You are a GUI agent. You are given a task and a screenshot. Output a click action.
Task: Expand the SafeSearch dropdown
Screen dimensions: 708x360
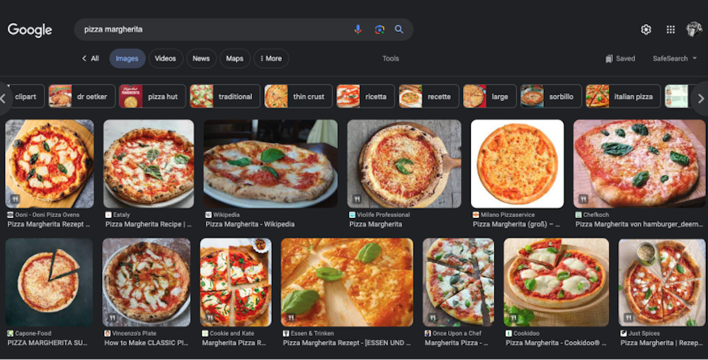(x=675, y=59)
